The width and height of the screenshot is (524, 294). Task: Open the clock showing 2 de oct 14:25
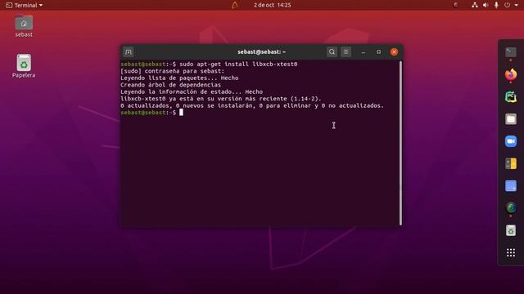point(272,5)
